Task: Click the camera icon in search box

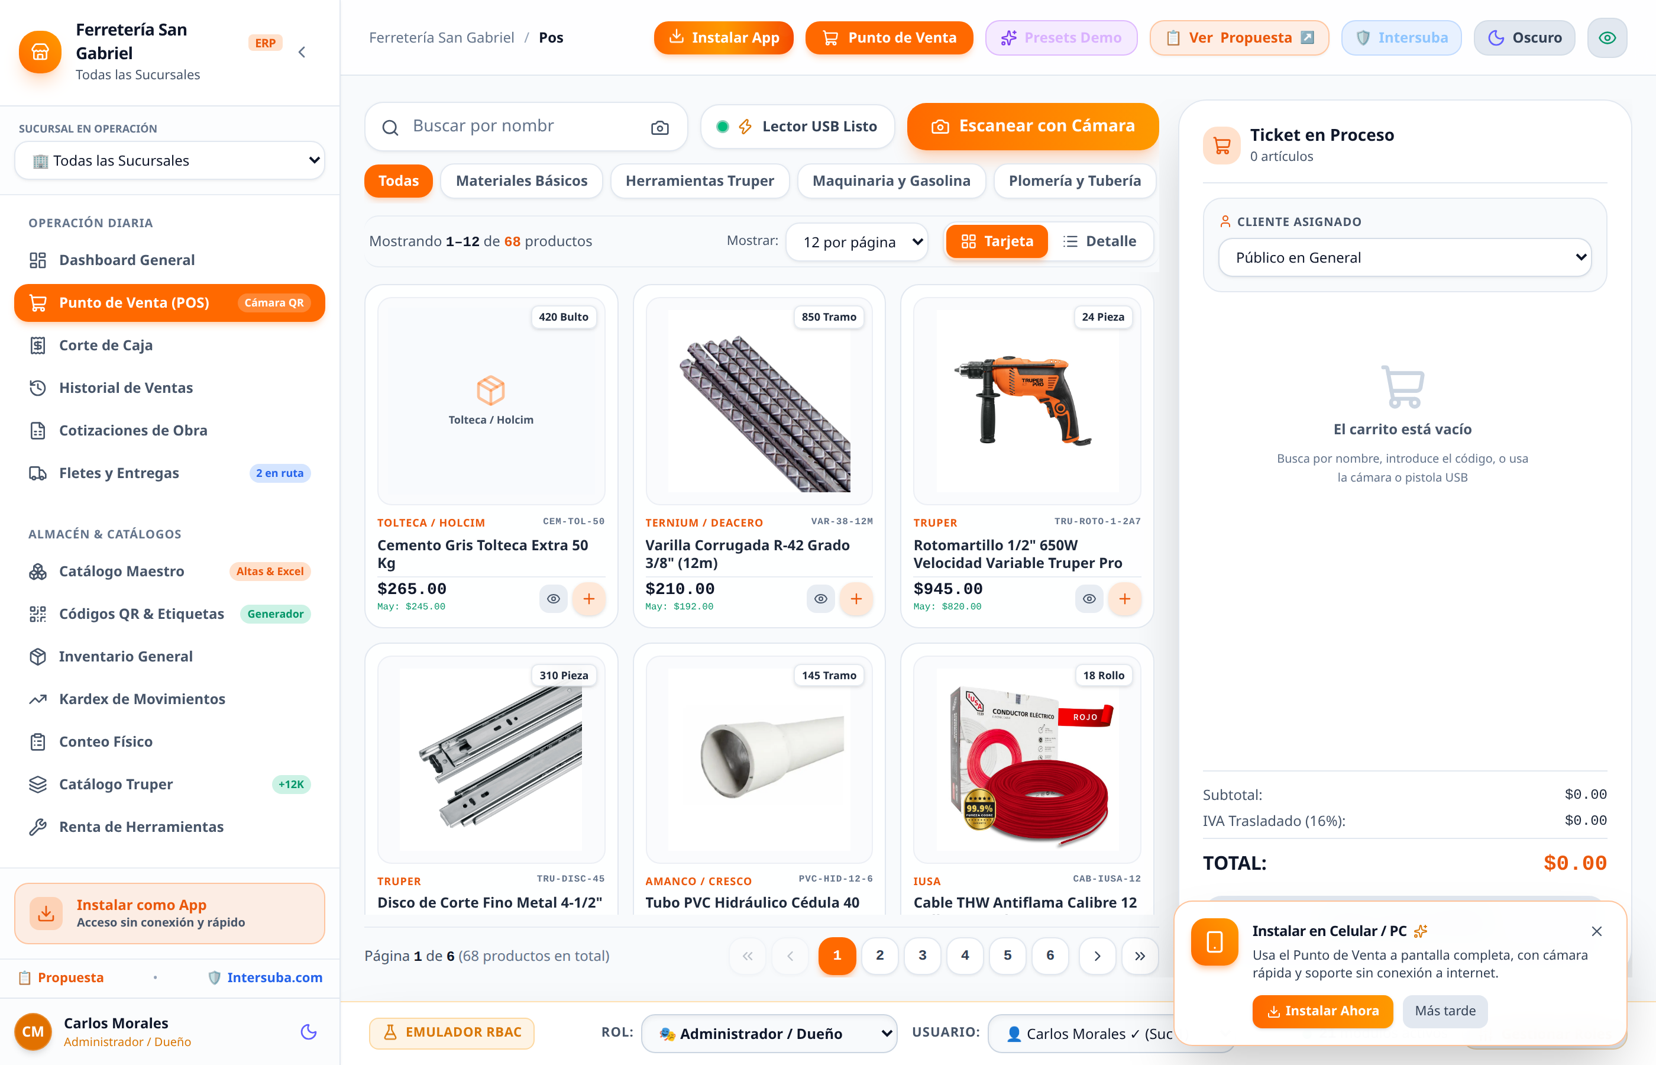Action: click(659, 127)
